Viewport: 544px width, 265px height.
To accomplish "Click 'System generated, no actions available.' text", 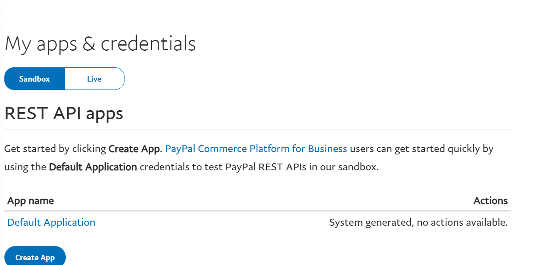I will (418, 223).
